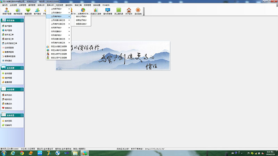This screenshot has height=156, width=278.
Task: Expand the toolbar overflow chevron
Action: coord(144,11)
